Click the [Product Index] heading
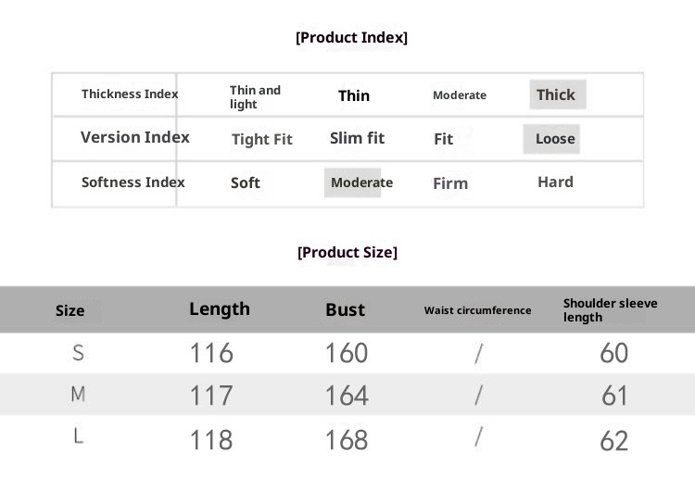Image resolution: width=695 pixels, height=478 pixels. 351,38
